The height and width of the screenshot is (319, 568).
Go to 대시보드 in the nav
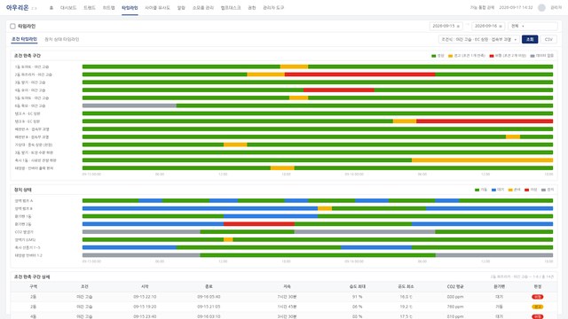(x=68, y=8)
